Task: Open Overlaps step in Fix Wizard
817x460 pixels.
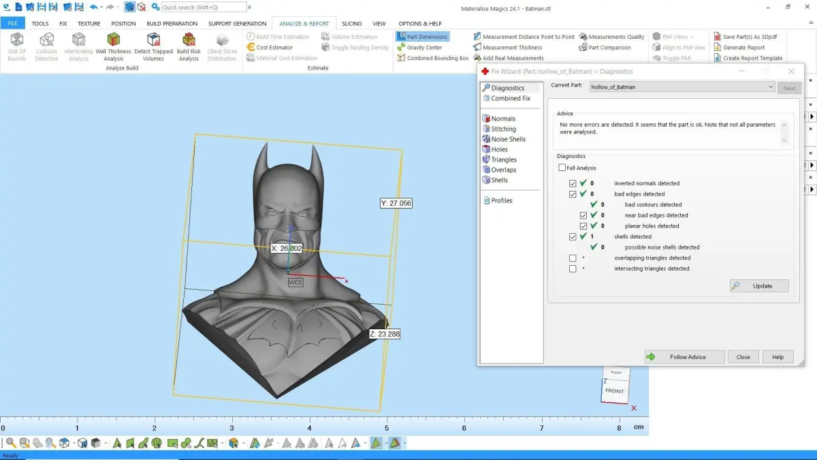Action: pyautogui.click(x=498, y=170)
